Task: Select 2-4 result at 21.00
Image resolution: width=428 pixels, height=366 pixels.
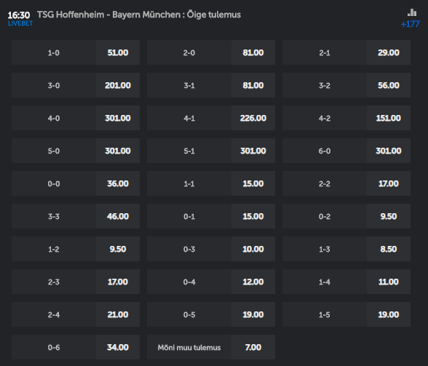Action: click(x=76, y=314)
